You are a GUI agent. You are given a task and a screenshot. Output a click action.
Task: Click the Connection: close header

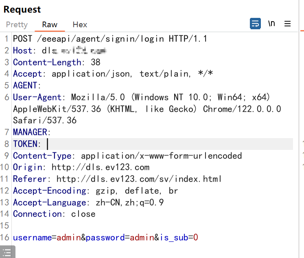54,214
